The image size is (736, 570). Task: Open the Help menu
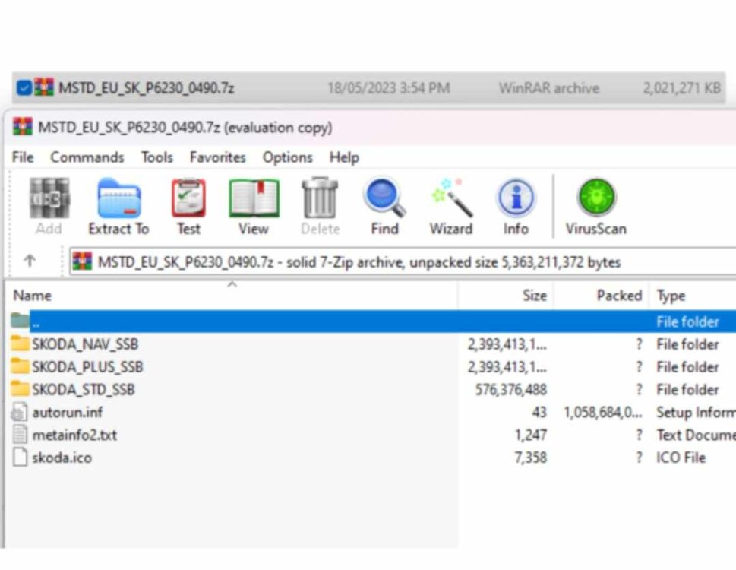pos(344,157)
